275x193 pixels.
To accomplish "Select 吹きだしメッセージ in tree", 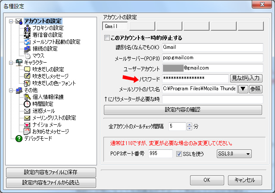I will [x=50, y=76].
